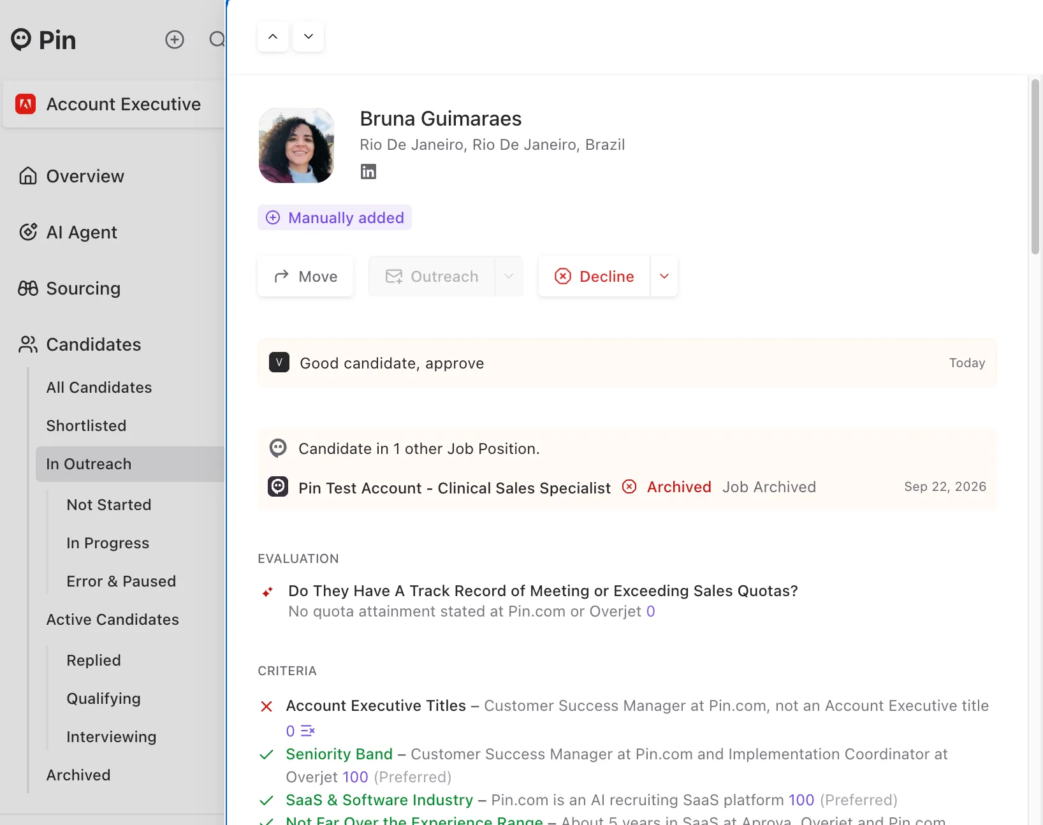The image size is (1043, 825).
Task: Click the Manually added badge
Action: tap(335, 217)
